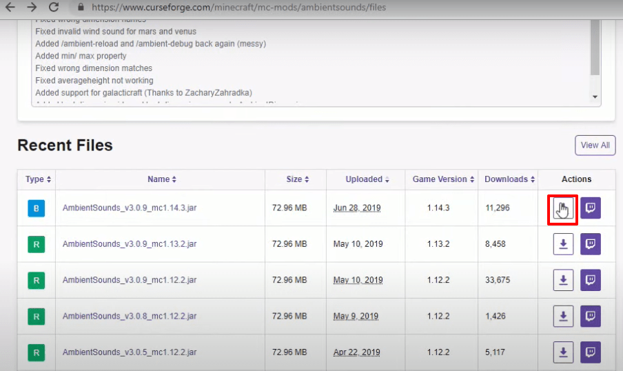Click changelog line about mars and venus wind
The width and height of the screenshot is (623, 371).
116,32
